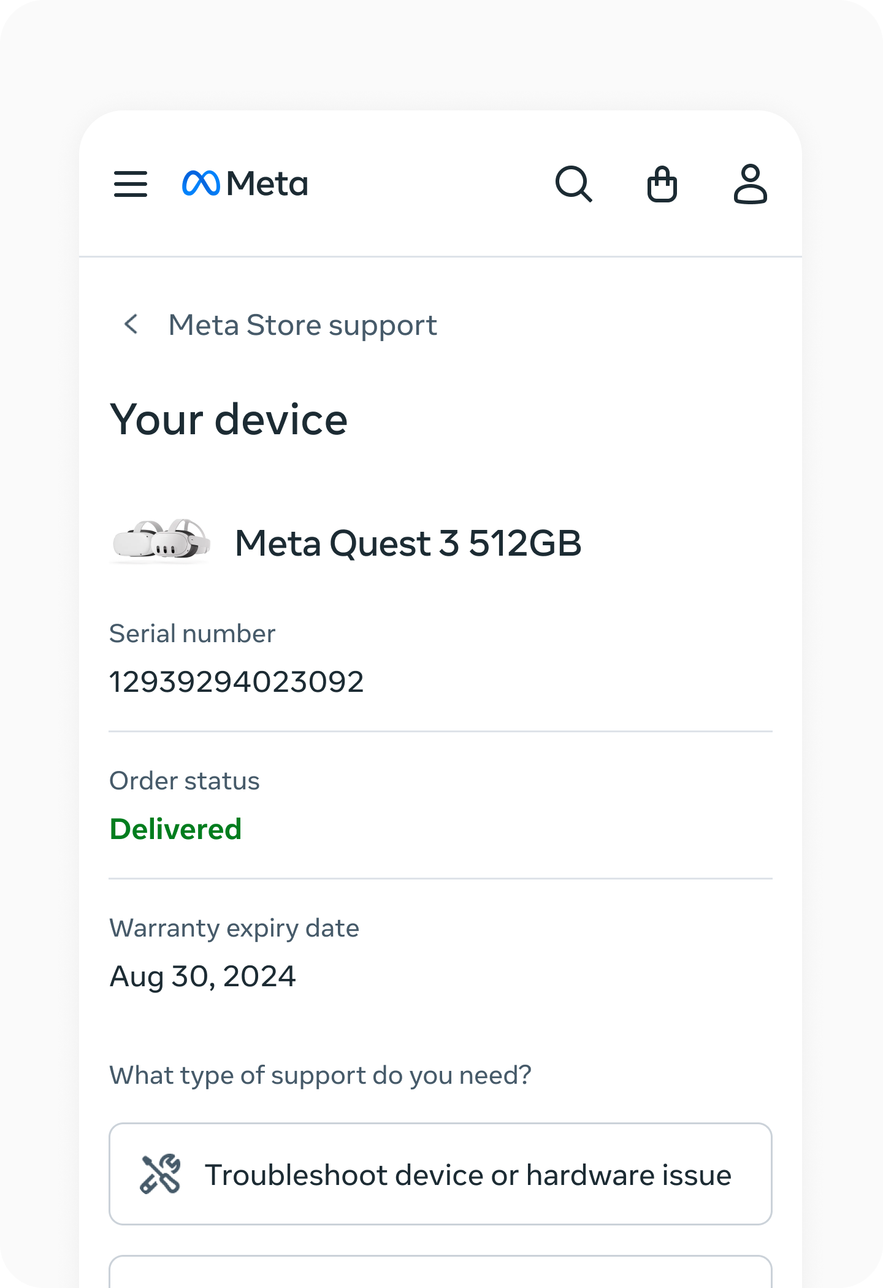
Task: Click the back chevron arrow
Action: tap(131, 324)
